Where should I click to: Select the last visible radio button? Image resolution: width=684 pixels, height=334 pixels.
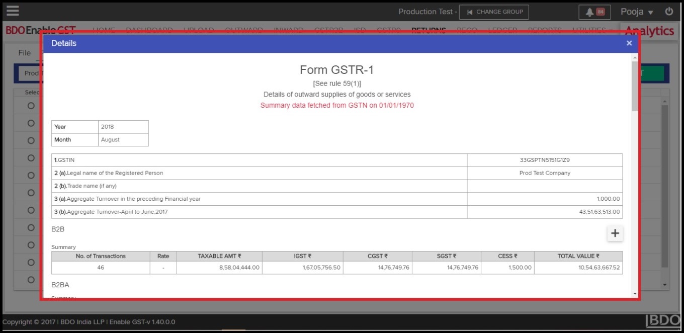click(31, 280)
